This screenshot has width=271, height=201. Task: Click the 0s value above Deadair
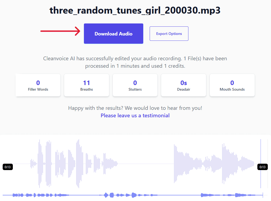click(184, 83)
